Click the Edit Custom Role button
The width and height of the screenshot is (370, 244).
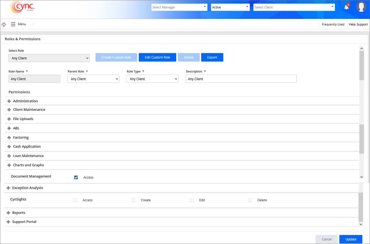click(157, 57)
